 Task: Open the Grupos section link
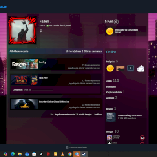[x=110, y=109]
